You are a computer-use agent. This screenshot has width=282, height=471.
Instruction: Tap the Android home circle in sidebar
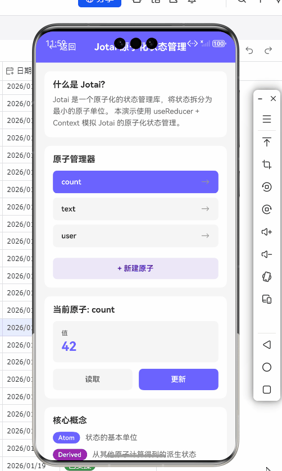coord(267,367)
